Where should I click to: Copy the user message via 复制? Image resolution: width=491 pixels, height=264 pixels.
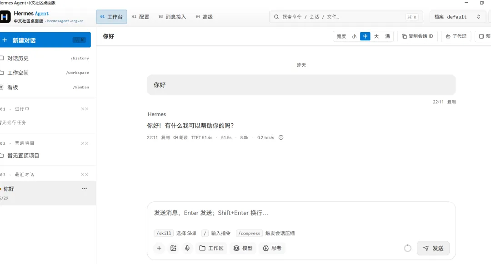pos(451,102)
